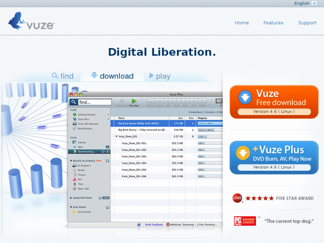The width and height of the screenshot is (324, 243).
Task: Collapse the Vuze_Show_S01 torrent row
Action: (x=116, y=136)
